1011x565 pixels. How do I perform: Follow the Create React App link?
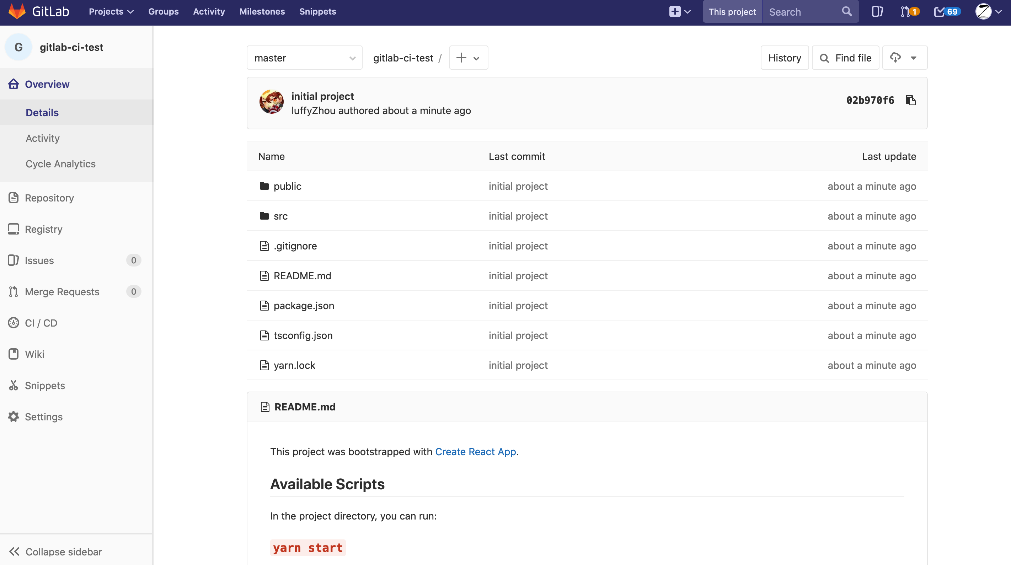click(x=475, y=452)
